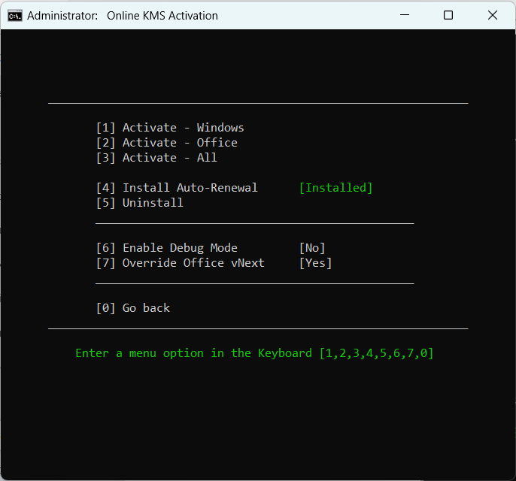516x481 pixels.
Task: Click the '[No]' debug mode value
Action: pyautogui.click(x=312, y=248)
